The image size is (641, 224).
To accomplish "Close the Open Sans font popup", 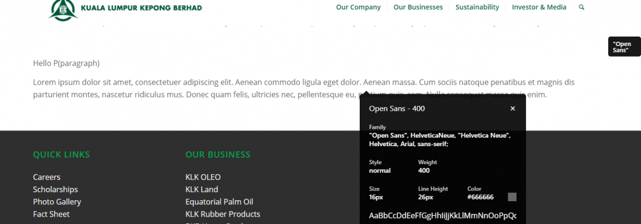I will click(512, 109).
